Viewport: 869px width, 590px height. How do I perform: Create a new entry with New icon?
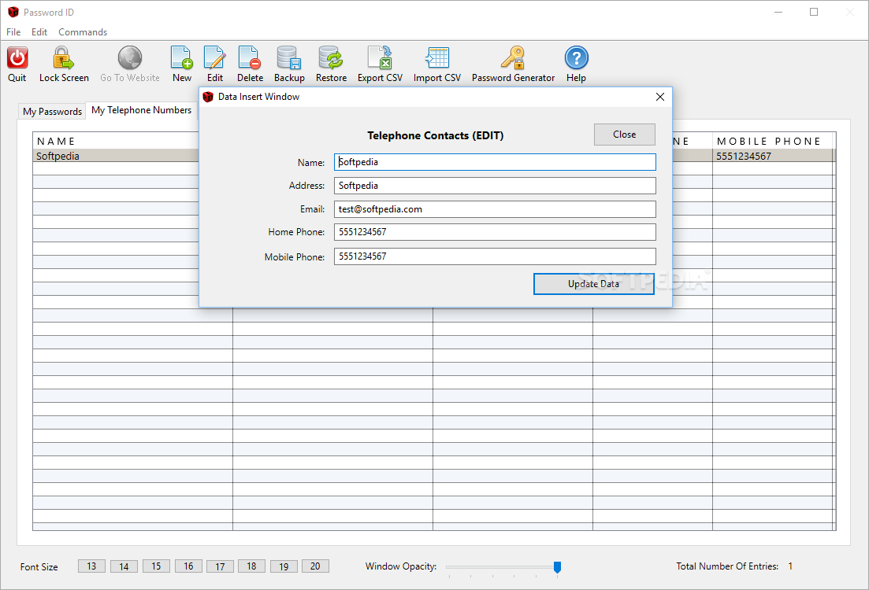[182, 57]
